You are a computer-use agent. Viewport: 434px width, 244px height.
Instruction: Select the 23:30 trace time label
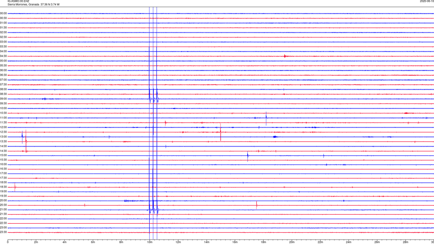point(4,232)
